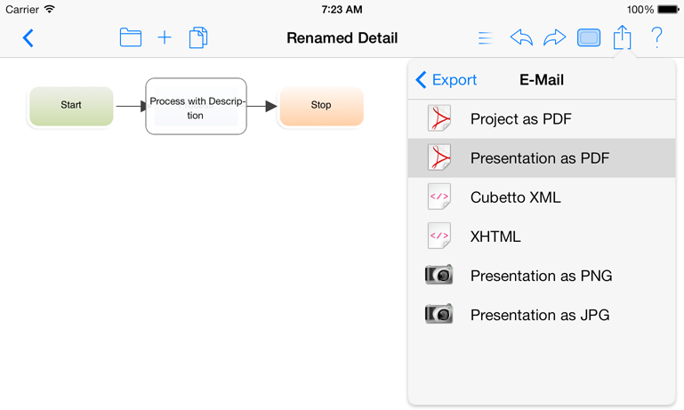Open the outline list icon
684x410 pixels.
pyautogui.click(x=486, y=38)
